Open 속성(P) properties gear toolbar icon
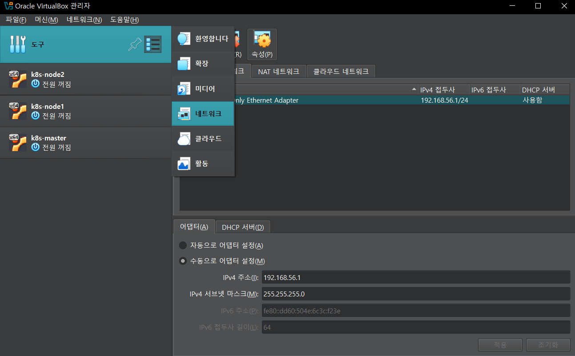This screenshot has height=356, width=575. click(x=262, y=44)
